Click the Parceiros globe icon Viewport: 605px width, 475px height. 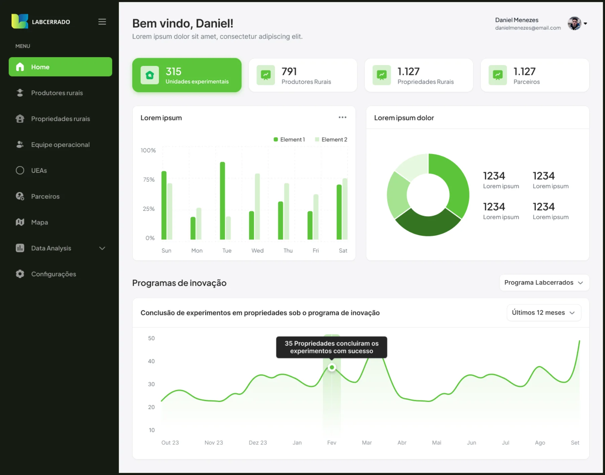coord(20,196)
